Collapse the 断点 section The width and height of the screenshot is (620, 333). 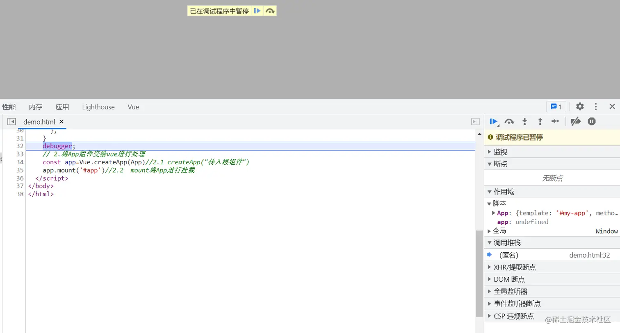coord(552,164)
